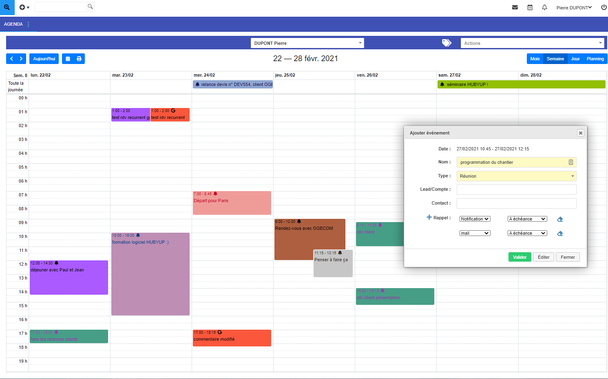Open the Pierre DUPONT user menu

point(574,7)
